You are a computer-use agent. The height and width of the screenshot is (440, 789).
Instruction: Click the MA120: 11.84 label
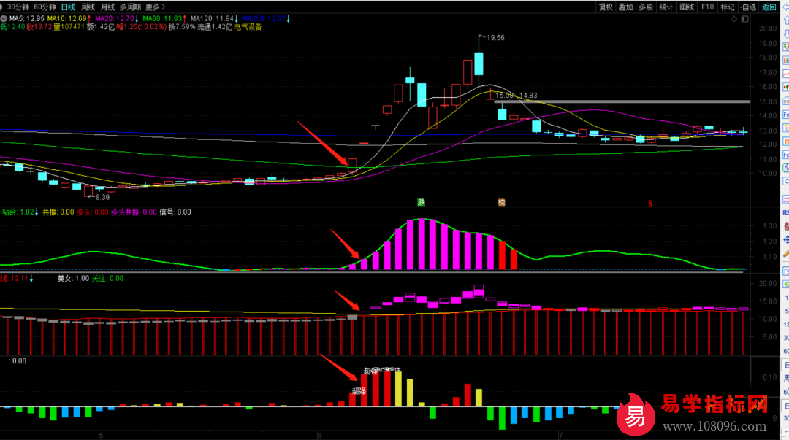212,18
